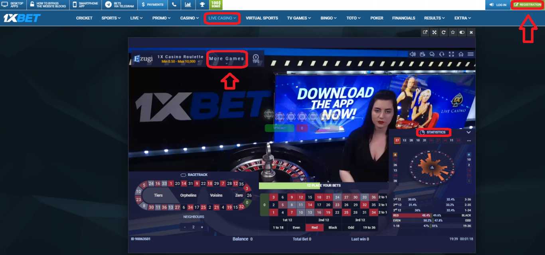Open the Financials section

click(404, 18)
